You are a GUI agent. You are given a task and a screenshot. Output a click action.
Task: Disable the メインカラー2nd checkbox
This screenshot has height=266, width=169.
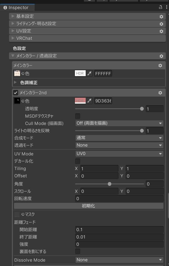tap(16, 93)
